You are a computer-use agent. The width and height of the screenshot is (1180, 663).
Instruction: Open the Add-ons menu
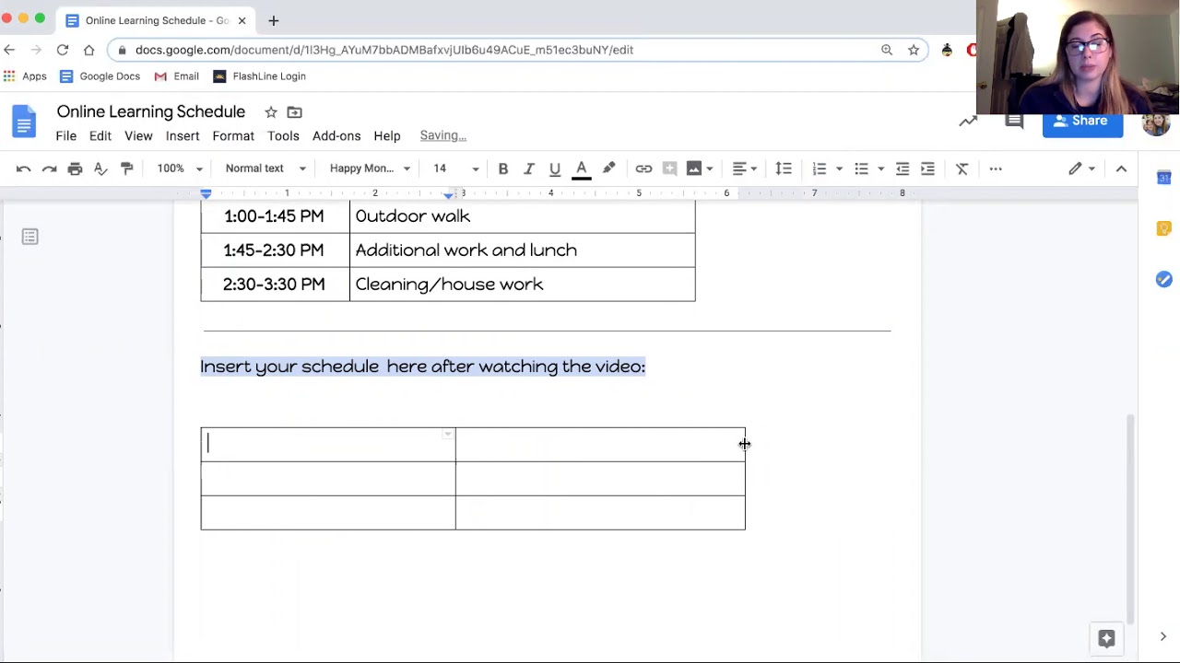click(336, 135)
